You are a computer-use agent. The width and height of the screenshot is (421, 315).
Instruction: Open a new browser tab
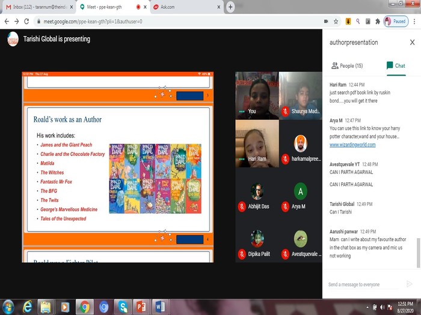point(230,7)
